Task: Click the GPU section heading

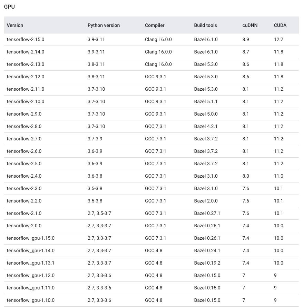Action: tap(9, 7)
